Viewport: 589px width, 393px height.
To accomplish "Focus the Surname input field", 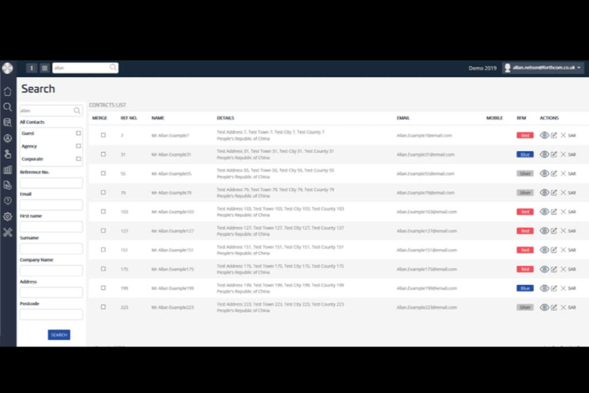I will pos(51,249).
